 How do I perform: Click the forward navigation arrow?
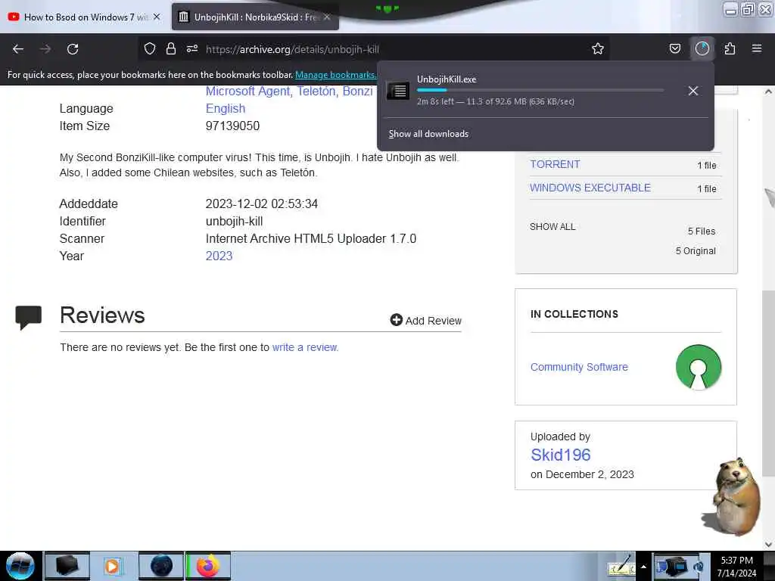tap(45, 49)
